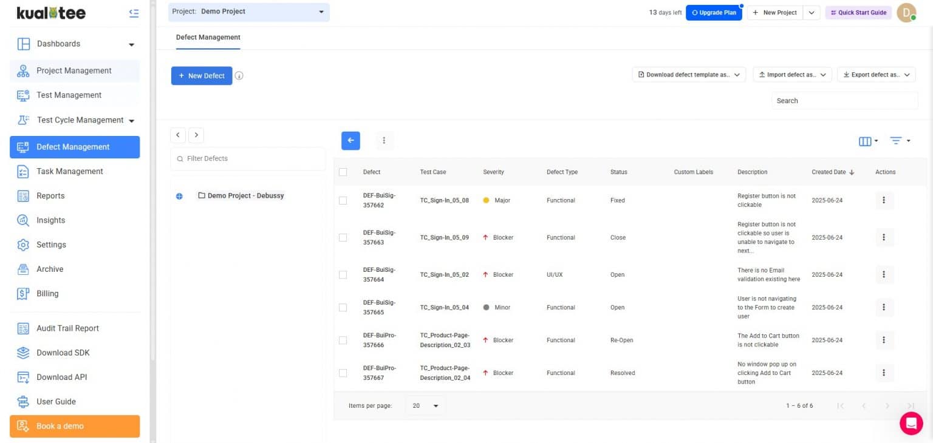The image size is (933, 443).
Task: Open the three-dot bulk options above table
Action: click(384, 140)
